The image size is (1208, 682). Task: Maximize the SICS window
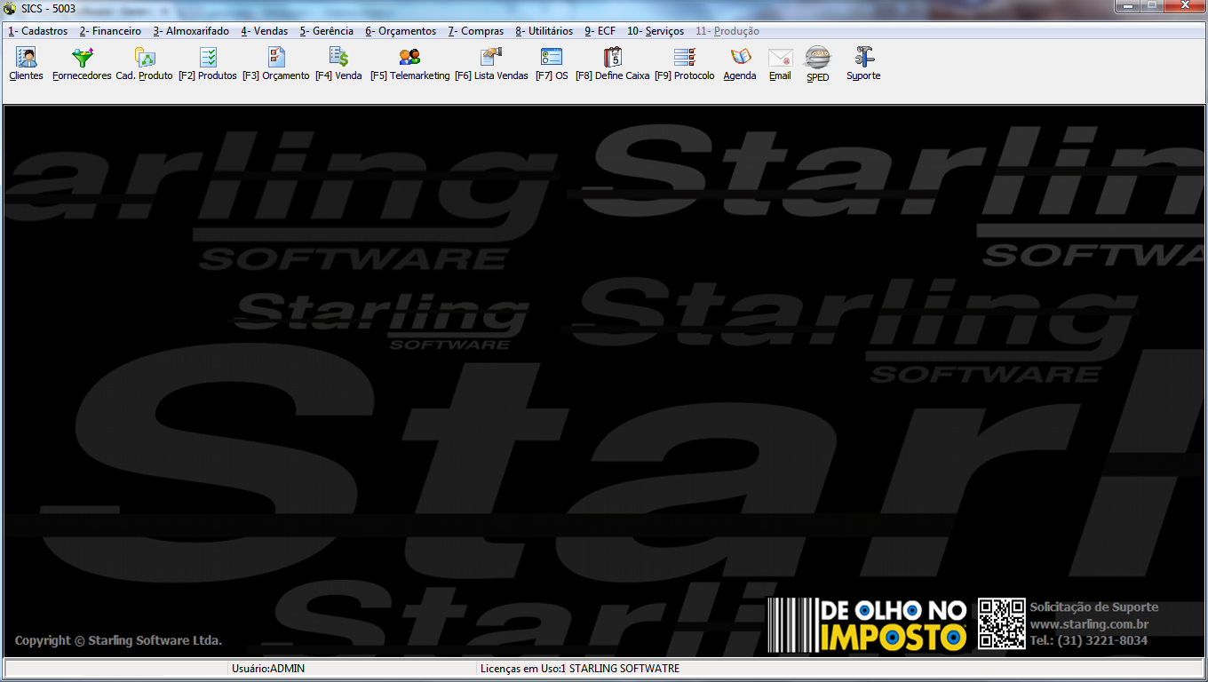click(1152, 6)
